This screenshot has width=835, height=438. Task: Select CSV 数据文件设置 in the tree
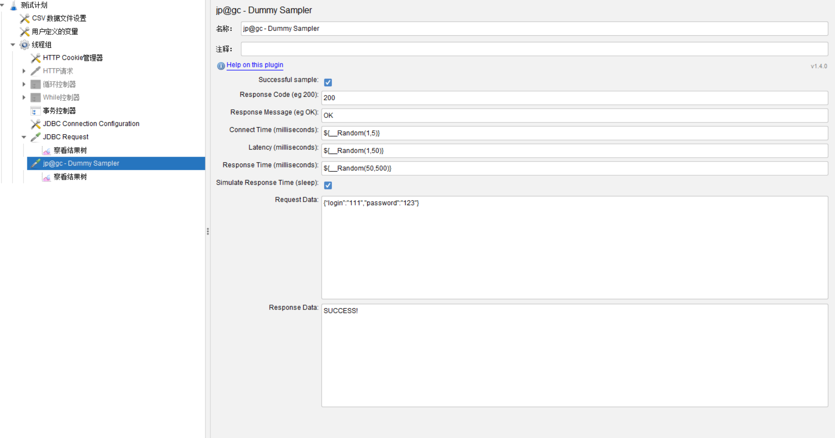click(x=59, y=18)
